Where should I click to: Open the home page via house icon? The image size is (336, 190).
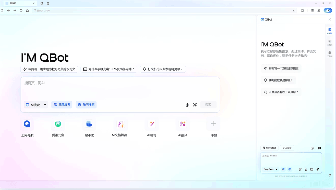pyautogui.click(x=27, y=10)
